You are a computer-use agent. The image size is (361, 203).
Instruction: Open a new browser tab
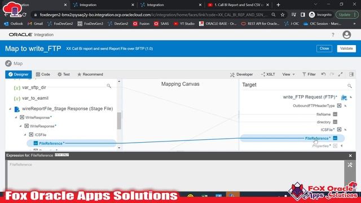point(278,5)
